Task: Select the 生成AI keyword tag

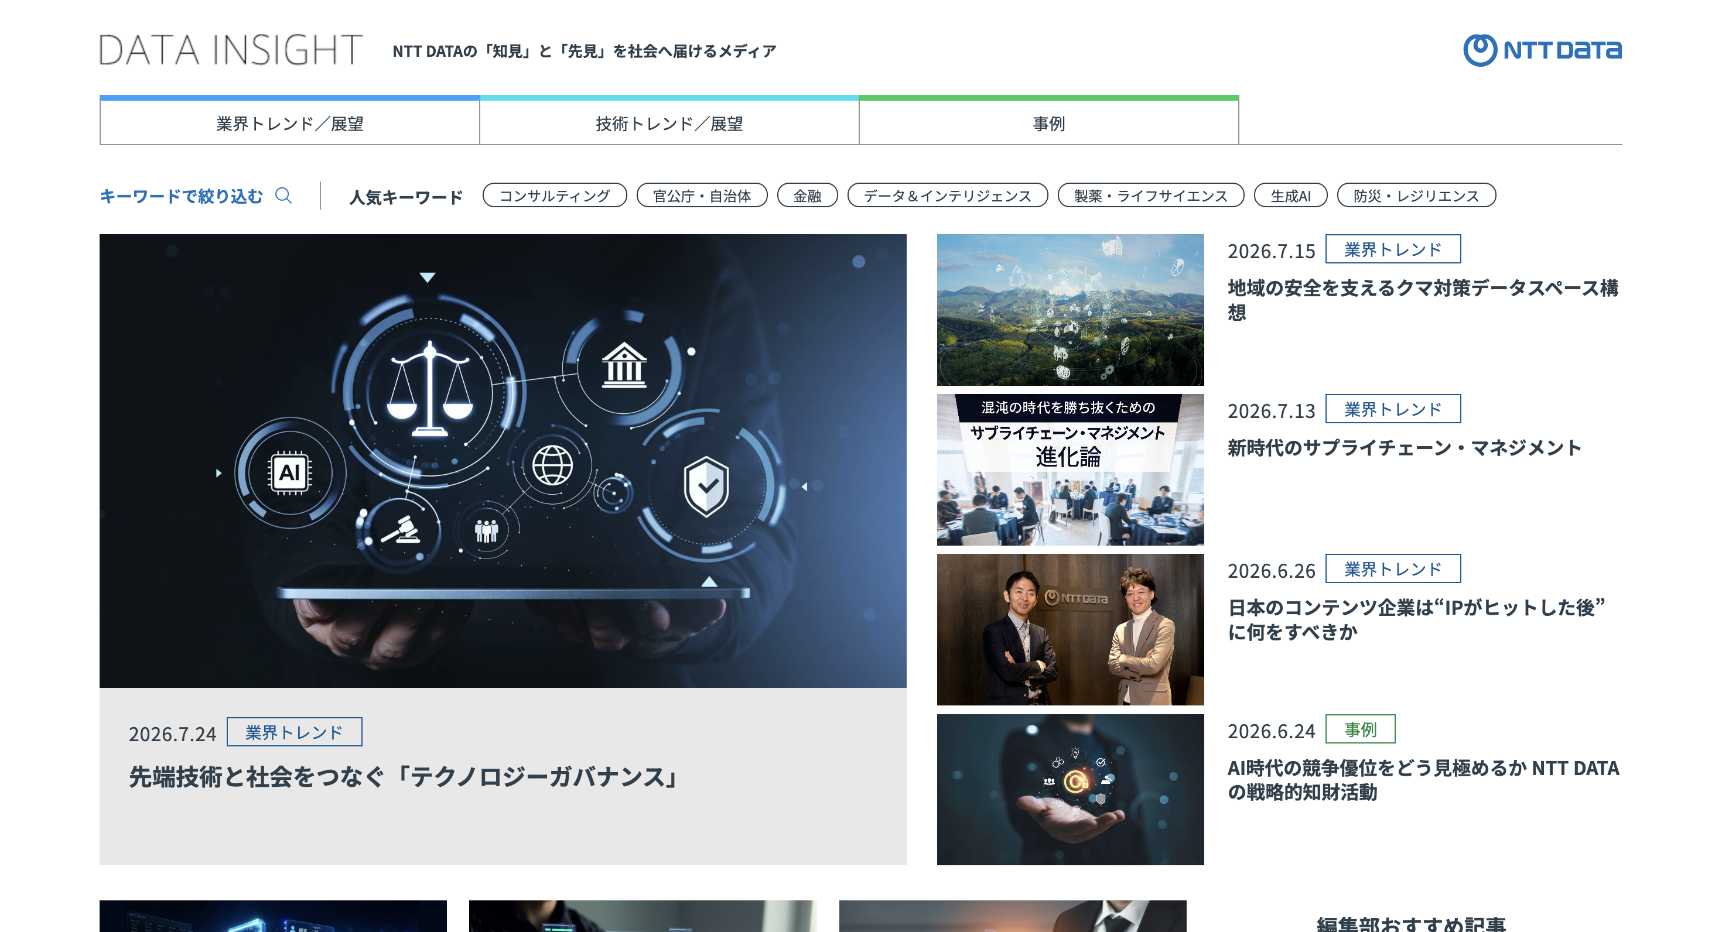Action: (1290, 196)
